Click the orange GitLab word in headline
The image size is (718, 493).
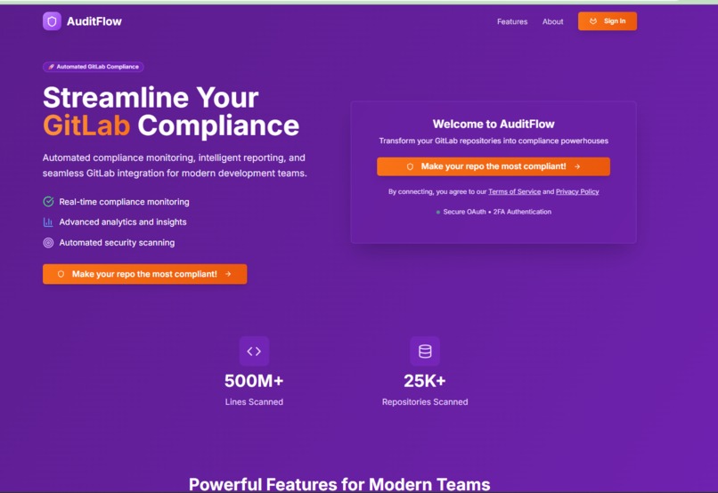(x=86, y=125)
